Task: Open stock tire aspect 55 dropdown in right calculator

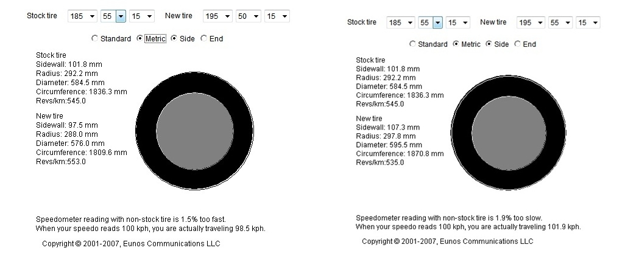Action: pos(430,22)
